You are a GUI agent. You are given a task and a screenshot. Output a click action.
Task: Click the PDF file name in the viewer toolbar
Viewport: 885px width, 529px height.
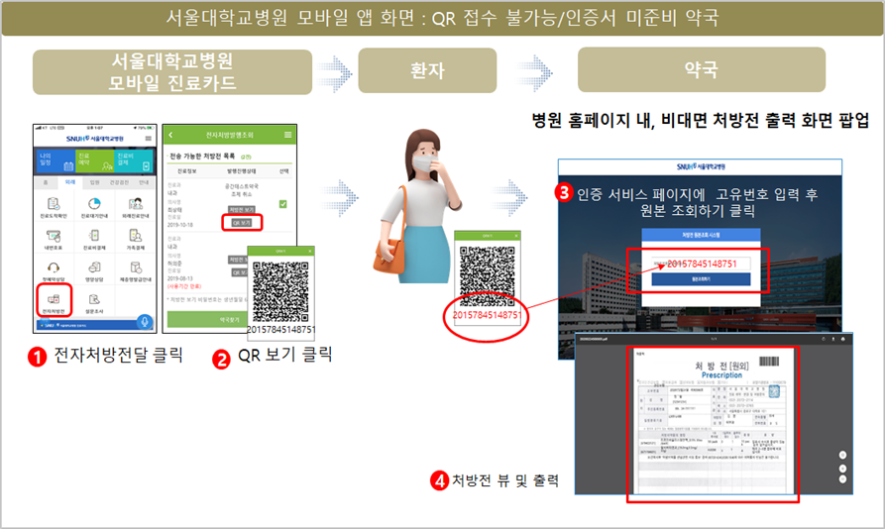click(x=594, y=339)
